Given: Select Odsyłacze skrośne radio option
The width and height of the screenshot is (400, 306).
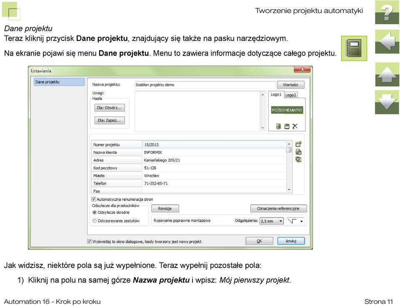Looking at the screenshot, I should pos(95,212).
